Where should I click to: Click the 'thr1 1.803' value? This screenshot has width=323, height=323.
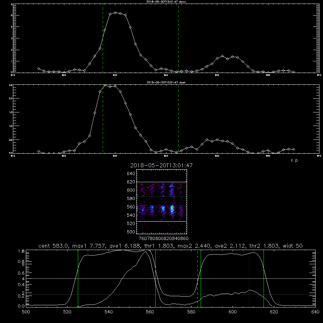click(x=159, y=246)
